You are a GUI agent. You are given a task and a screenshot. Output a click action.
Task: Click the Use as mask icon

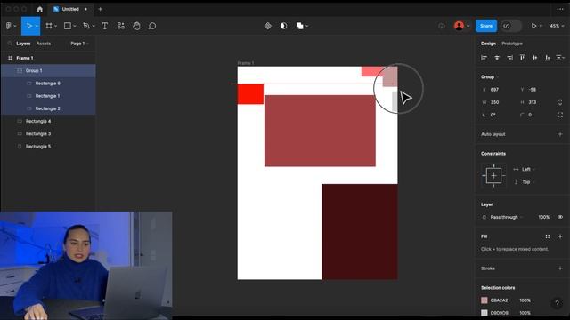[283, 26]
